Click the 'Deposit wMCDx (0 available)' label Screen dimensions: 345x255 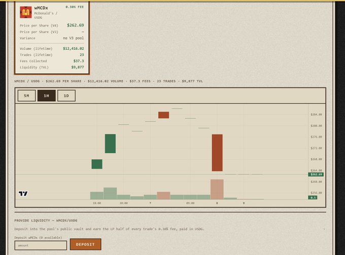(x=38, y=238)
